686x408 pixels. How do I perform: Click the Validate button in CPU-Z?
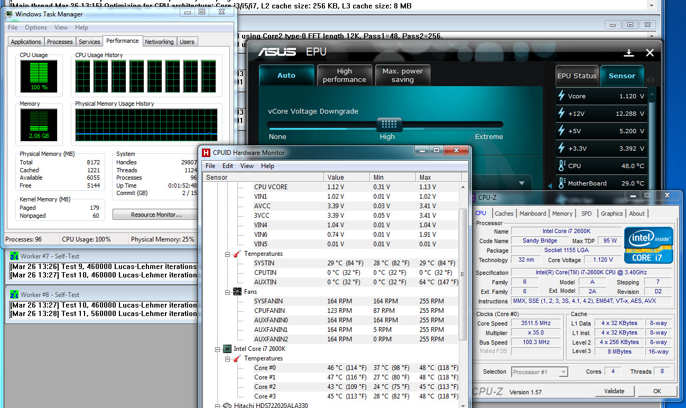pyautogui.click(x=614, y=392)
